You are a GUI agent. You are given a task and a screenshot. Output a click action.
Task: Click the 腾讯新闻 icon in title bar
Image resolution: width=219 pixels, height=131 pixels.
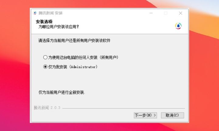(35, 13)
